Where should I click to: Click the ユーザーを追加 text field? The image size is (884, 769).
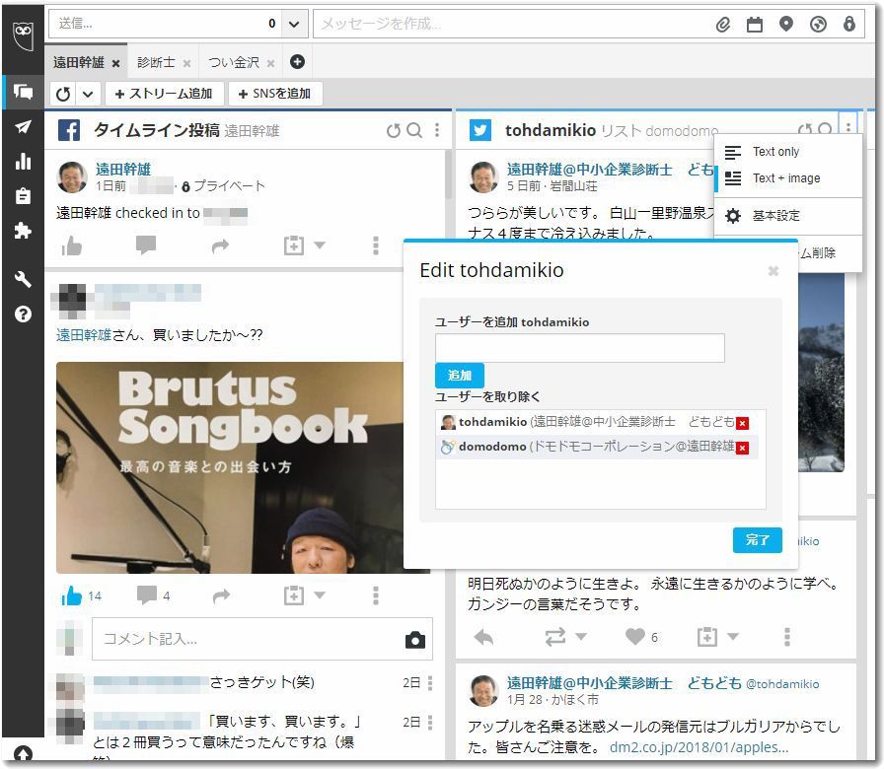coord(579,348)
